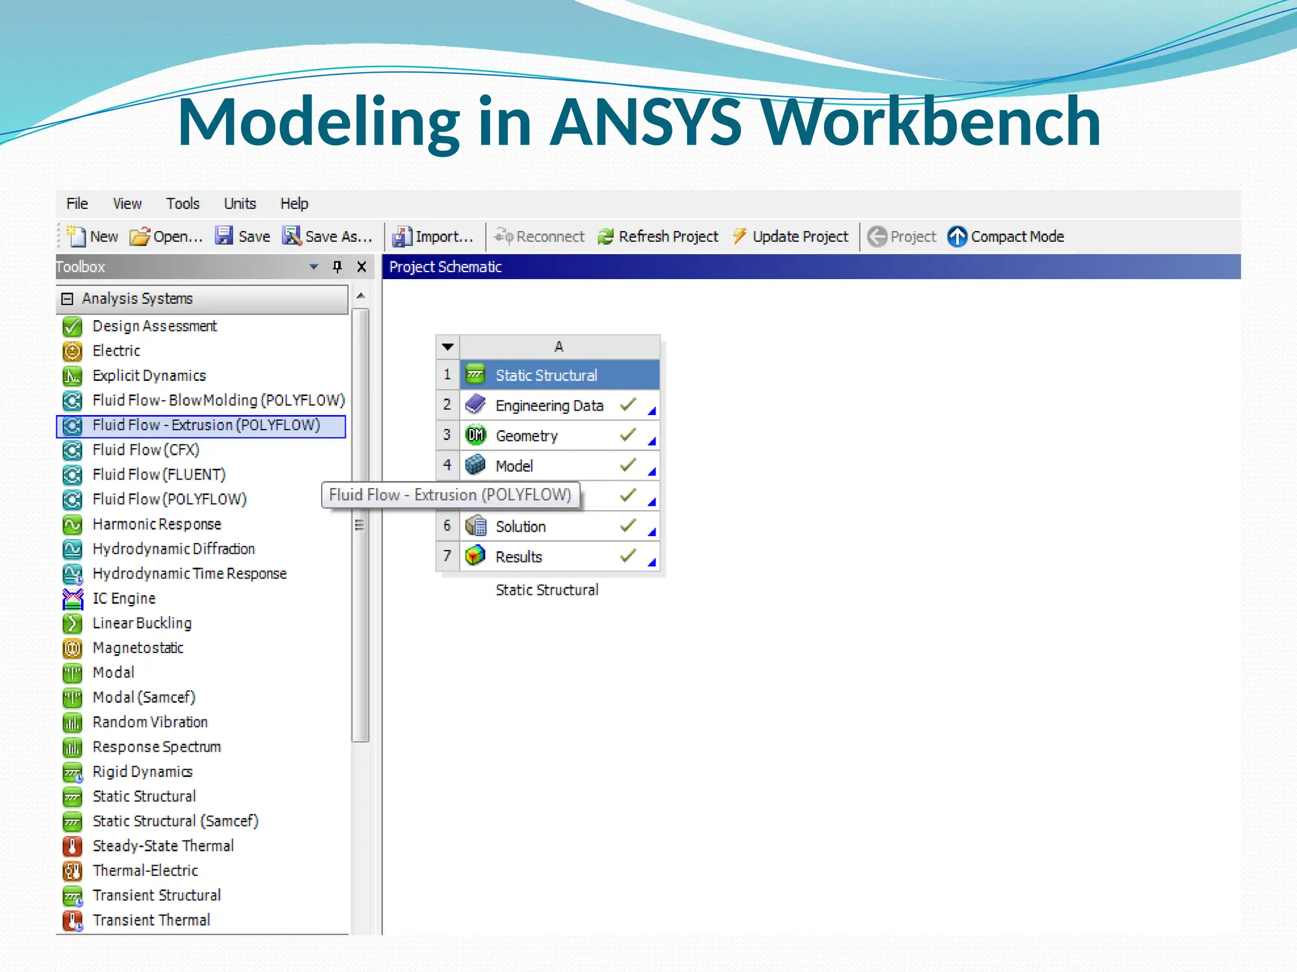
Task: Click the Toolbox scroll up arrow
Action: click(360, 296)
